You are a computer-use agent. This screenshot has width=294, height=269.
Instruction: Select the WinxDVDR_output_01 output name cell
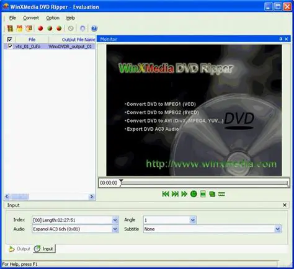click(70, 46)
